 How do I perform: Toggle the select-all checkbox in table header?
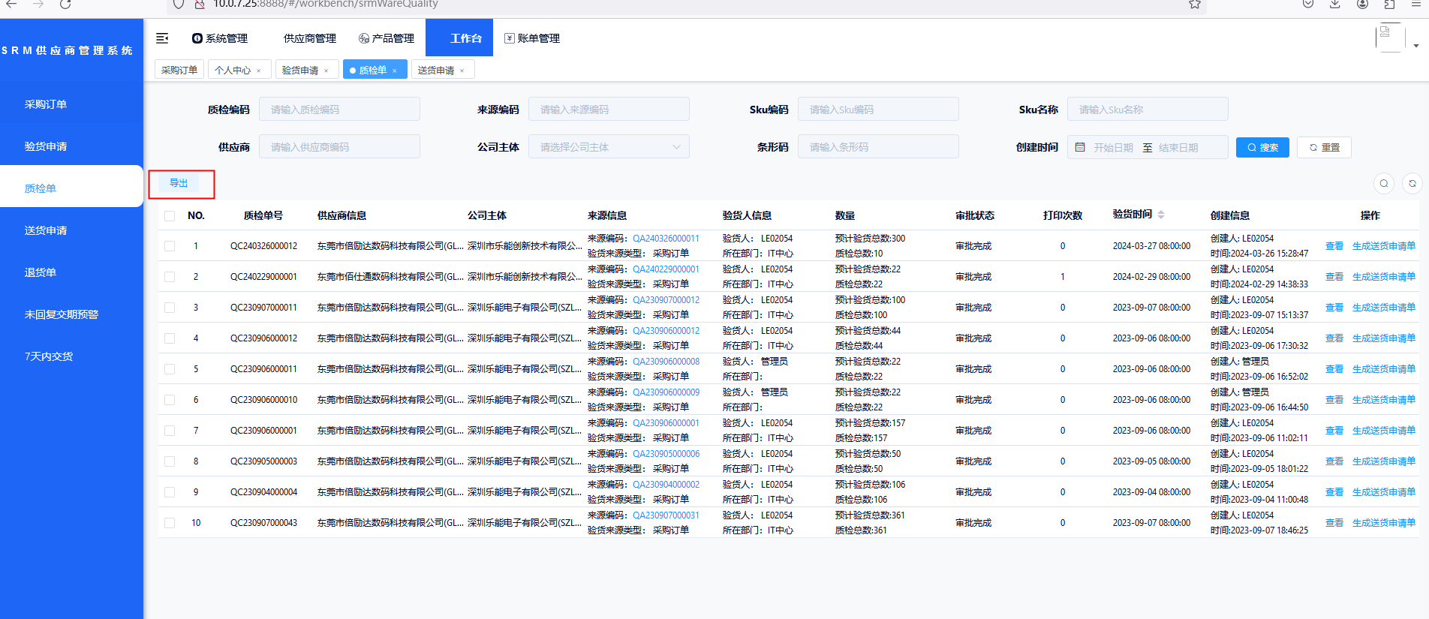[170, 216]
